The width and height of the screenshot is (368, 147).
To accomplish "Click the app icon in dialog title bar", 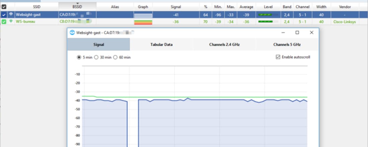I will [72, 32].
